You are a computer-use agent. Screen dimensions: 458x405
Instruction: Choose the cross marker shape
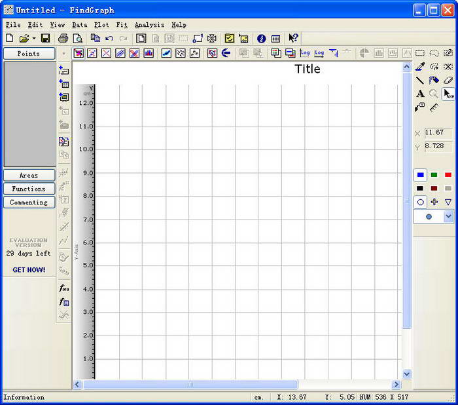(434, 202)
